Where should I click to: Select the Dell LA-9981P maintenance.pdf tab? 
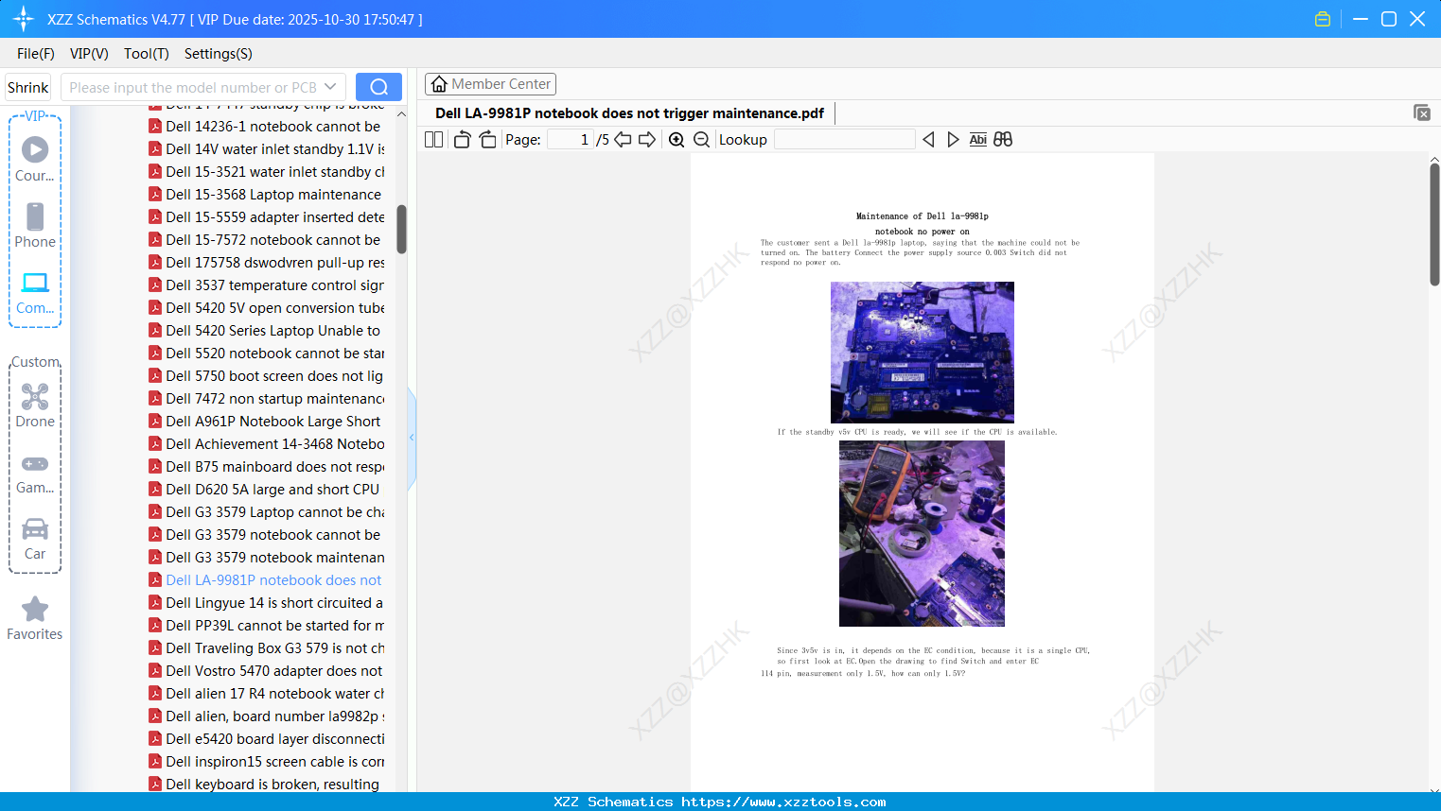[629, 113]
